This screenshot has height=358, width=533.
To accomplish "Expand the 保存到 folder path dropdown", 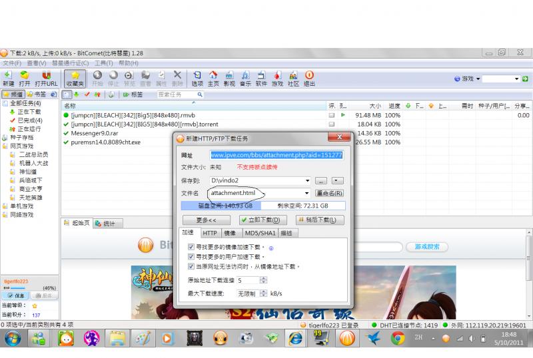I will click(307, 180).
